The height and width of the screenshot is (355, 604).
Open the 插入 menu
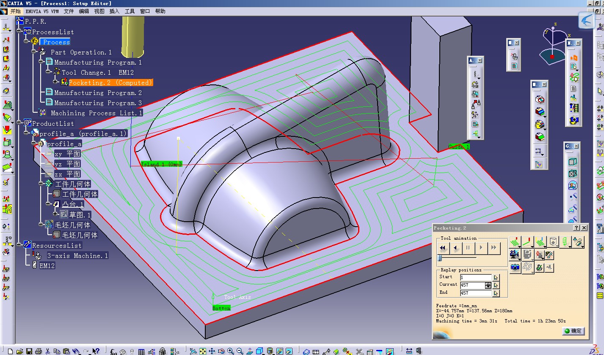click(114, 11)
